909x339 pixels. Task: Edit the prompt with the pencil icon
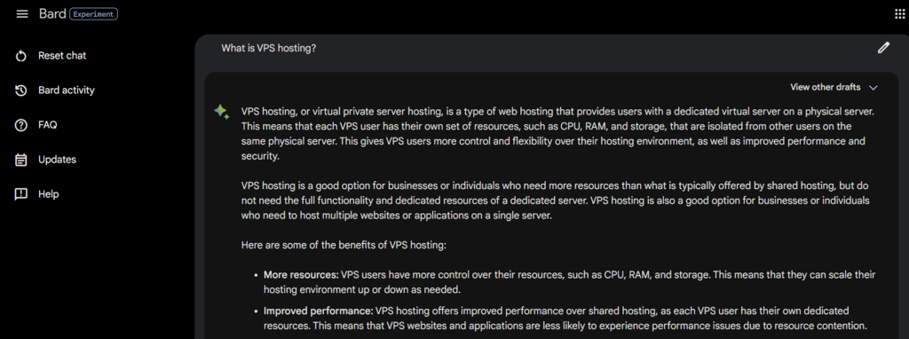tap(883, 48)
